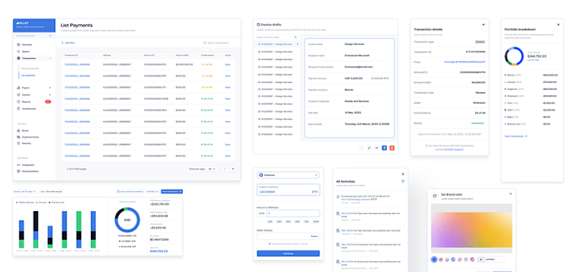Click the Compliances sidebar icon

pos(19,108)
